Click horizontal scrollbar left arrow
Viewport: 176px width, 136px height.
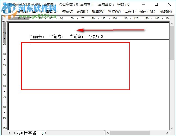coord(108,133)
